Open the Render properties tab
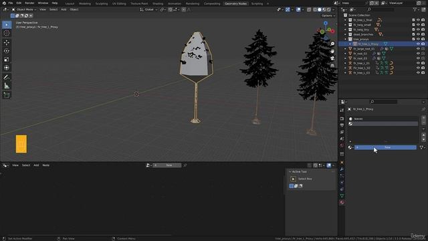The width and height of the screenshot is (428, 241). click(x=342, y=119)
